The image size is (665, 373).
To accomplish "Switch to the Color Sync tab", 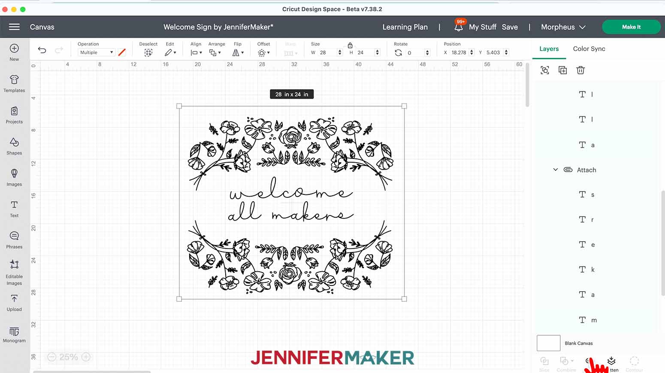I will (x=589, y=49).
